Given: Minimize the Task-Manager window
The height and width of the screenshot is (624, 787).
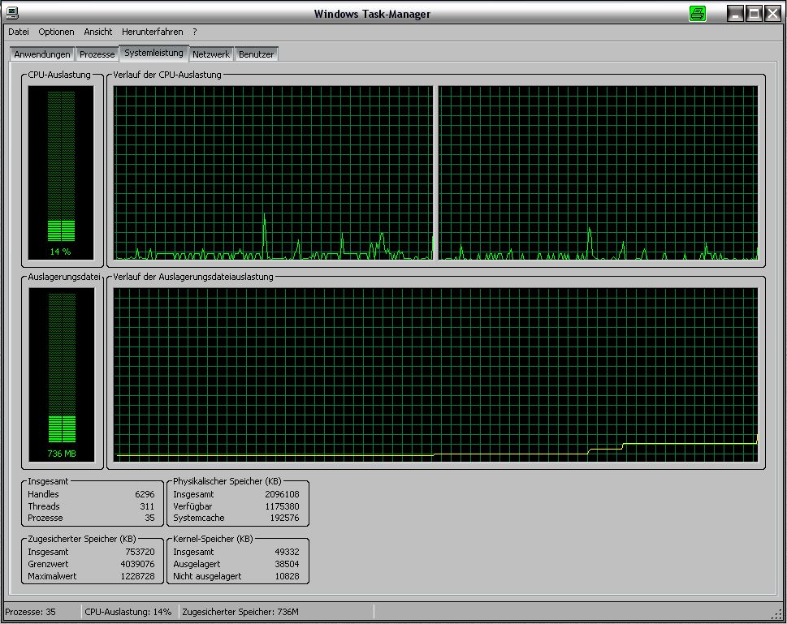Looking at the screenshot, I should click(x=735, y=14).
